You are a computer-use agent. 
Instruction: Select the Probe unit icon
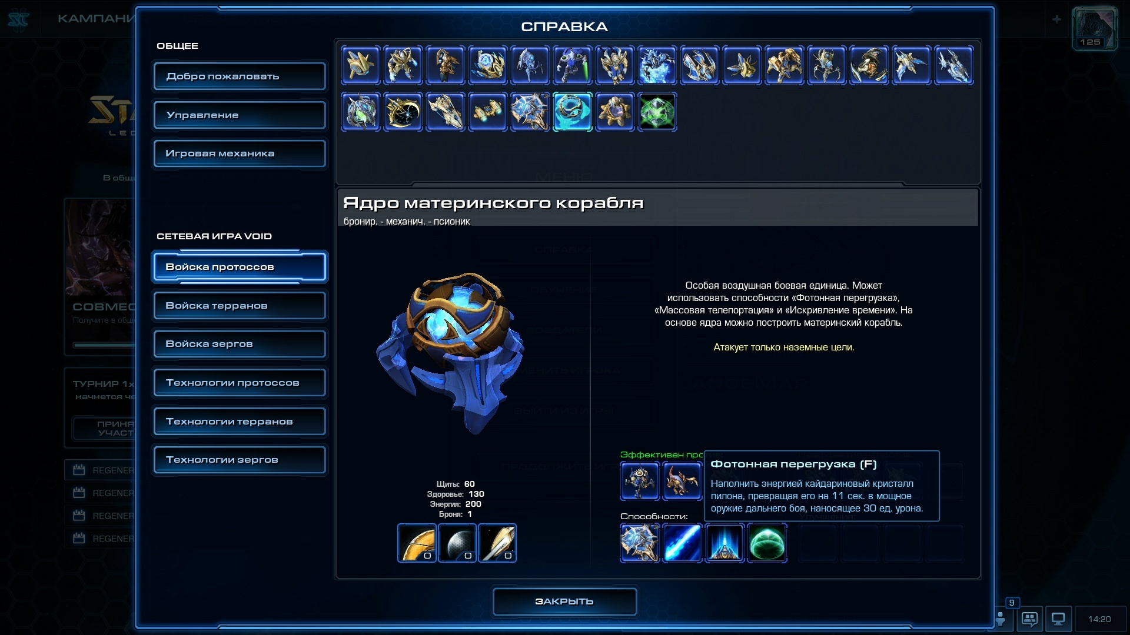361,65
